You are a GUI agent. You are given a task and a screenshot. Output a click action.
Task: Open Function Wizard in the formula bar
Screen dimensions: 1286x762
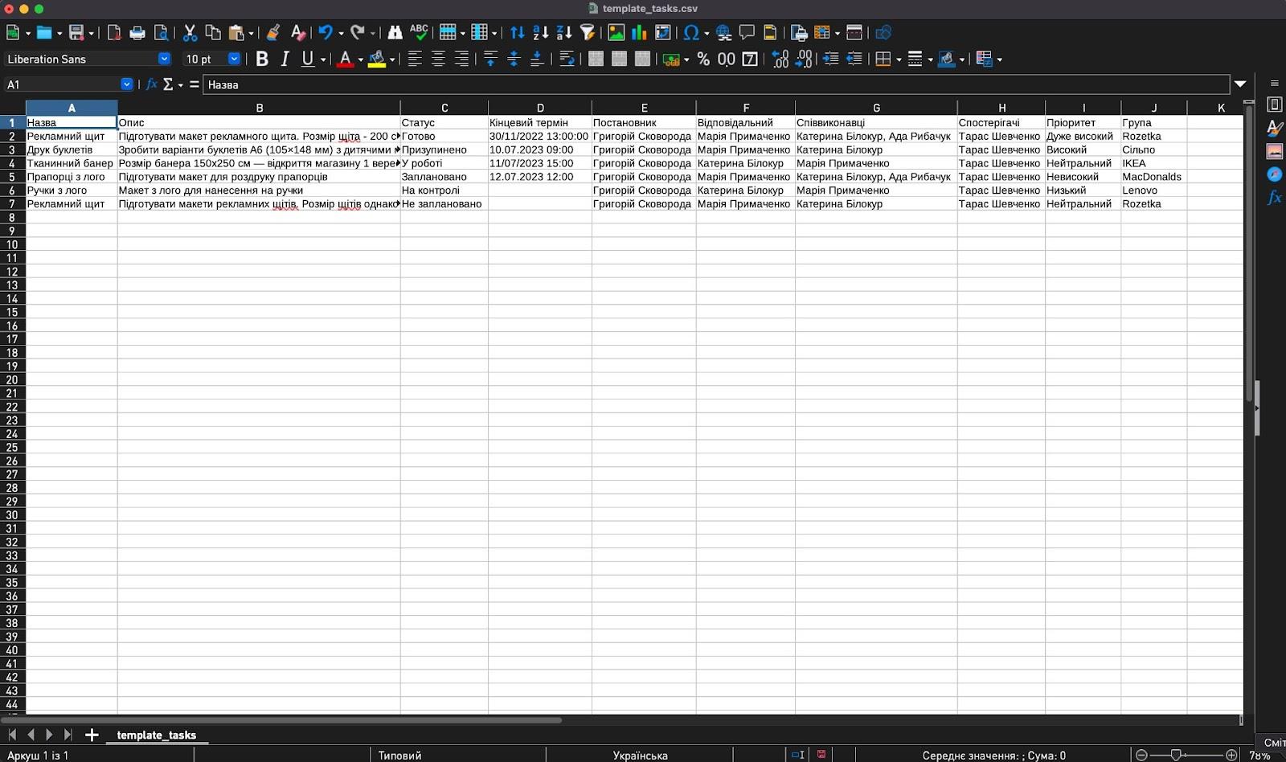pyautogui.click(x=151, y=84)
